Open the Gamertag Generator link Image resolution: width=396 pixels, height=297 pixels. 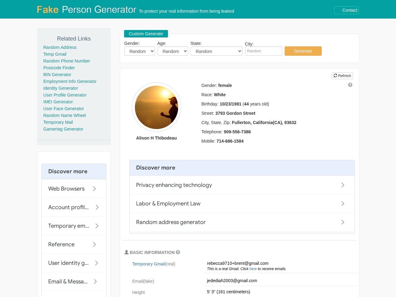63,129
